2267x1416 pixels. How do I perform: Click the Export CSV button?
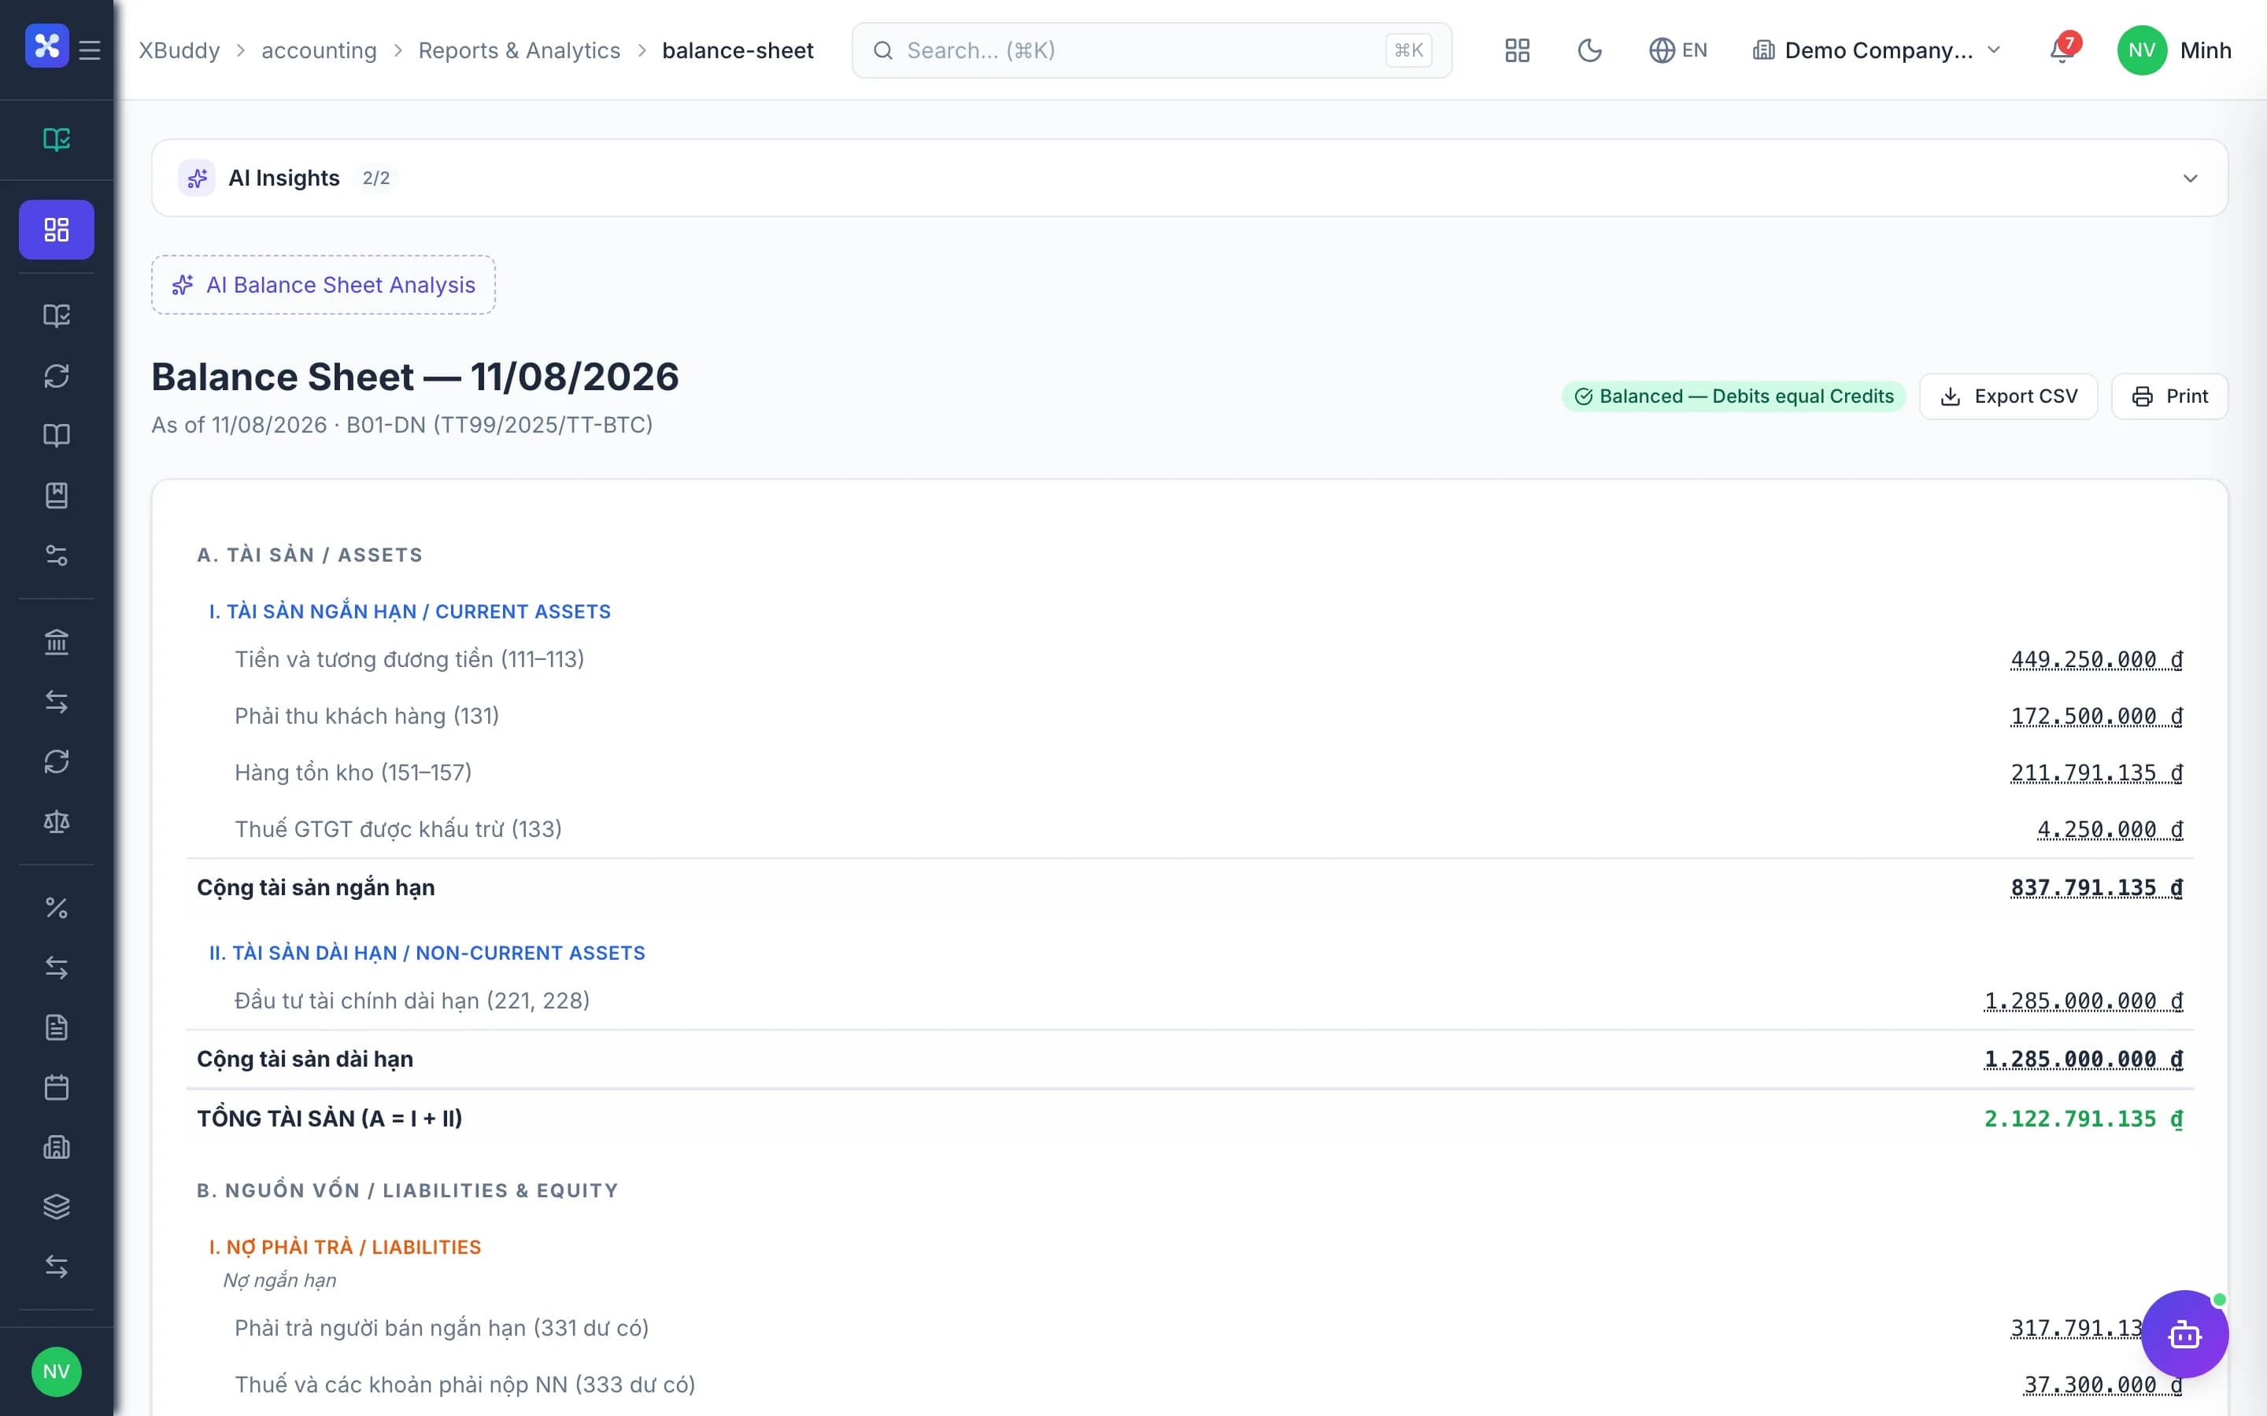click(2009, 396)
